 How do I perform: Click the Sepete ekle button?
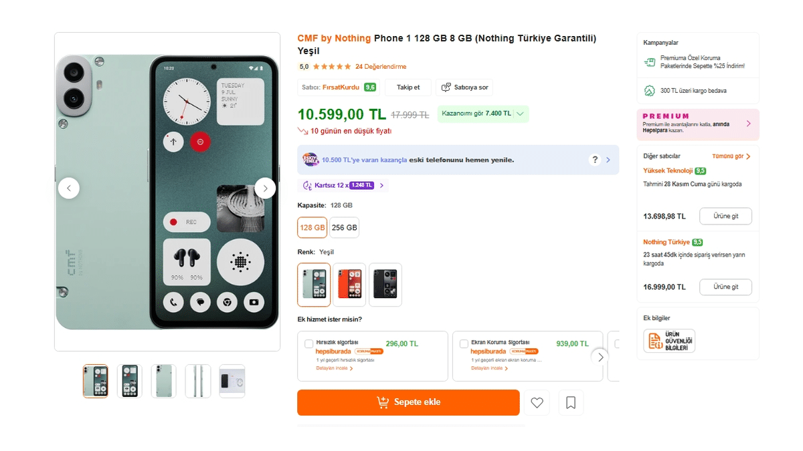coord(408,402)
